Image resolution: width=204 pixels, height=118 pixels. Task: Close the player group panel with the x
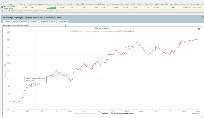[x=203, y=16]
